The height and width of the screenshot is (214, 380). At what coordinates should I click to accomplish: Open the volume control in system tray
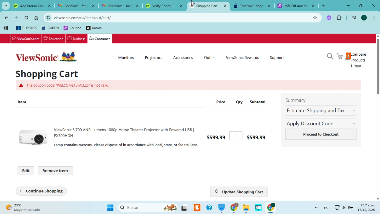[344, 208]
